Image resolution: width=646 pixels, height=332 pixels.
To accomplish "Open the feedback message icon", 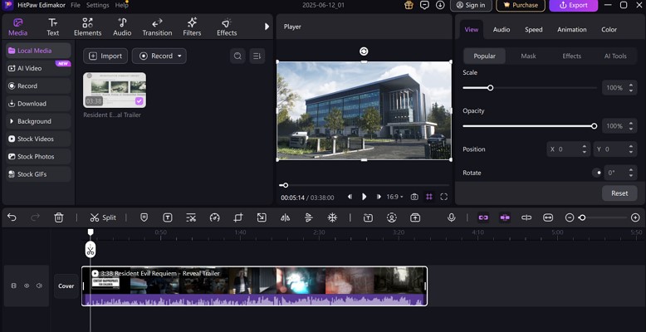I will [424, 5].
